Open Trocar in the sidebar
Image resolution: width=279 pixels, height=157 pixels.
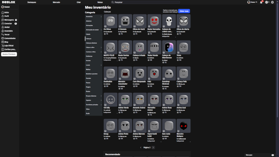(x=7, y=35)
